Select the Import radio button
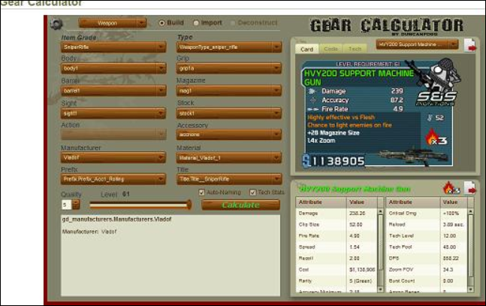 [x=196, y=23]
